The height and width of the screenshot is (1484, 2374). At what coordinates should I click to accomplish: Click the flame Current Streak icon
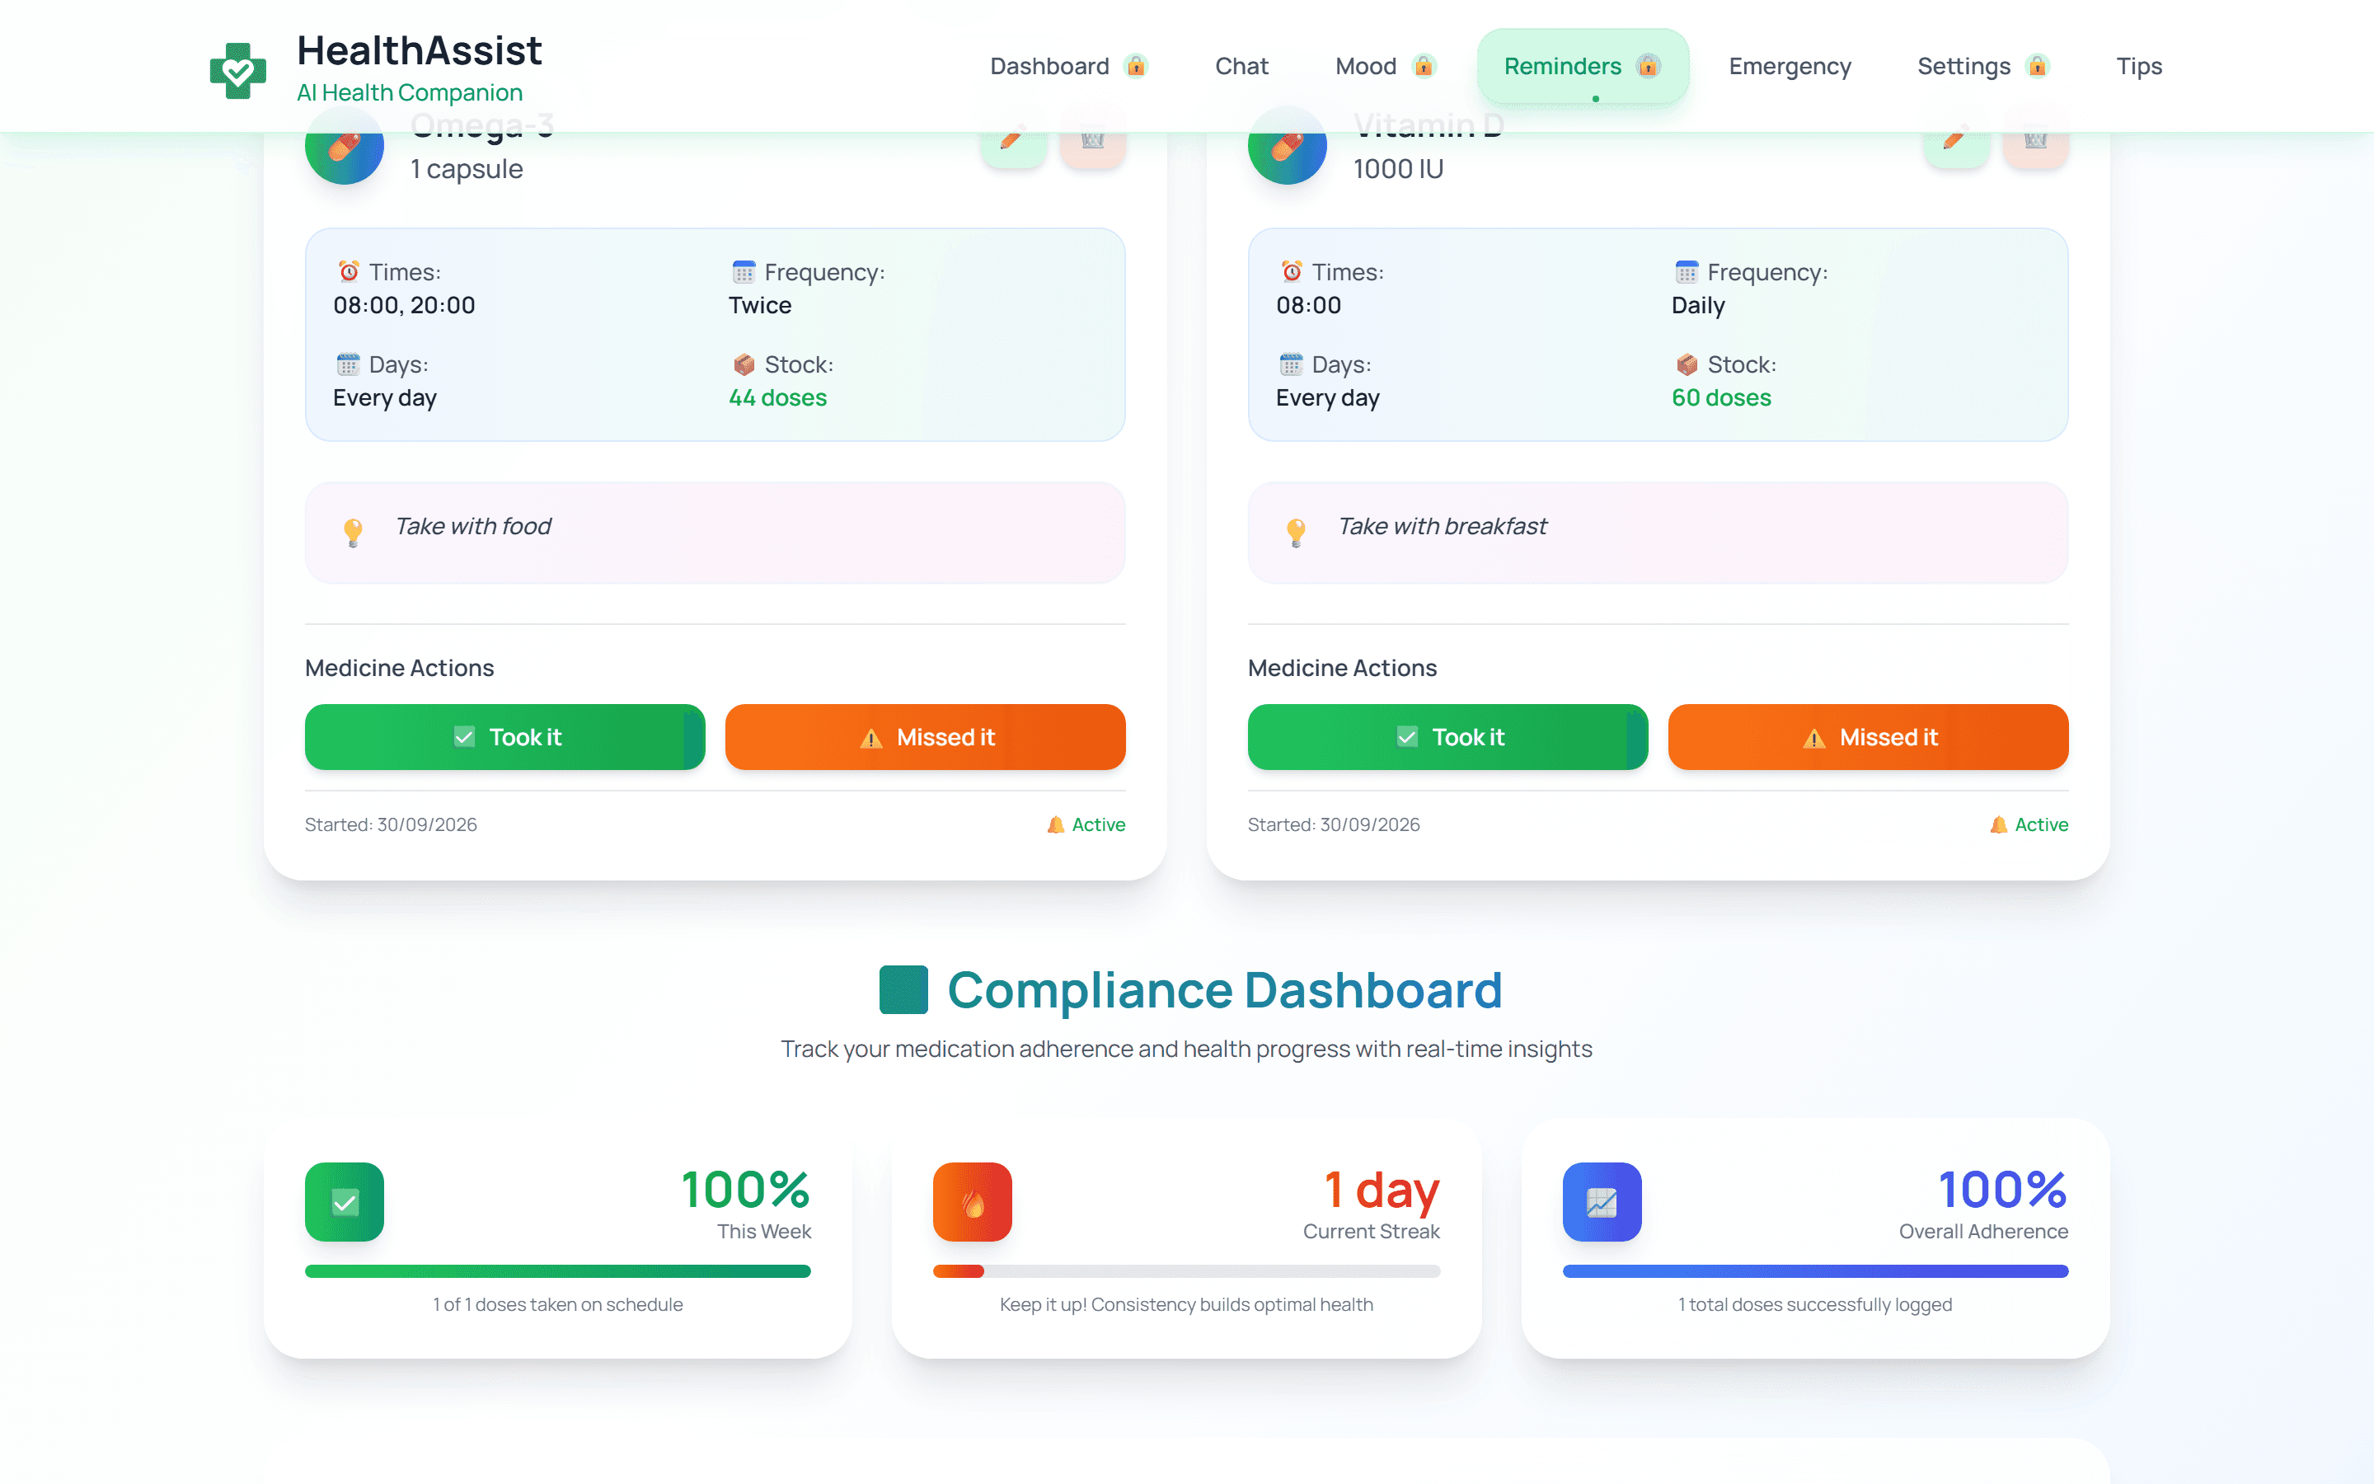pos(972,1202)
